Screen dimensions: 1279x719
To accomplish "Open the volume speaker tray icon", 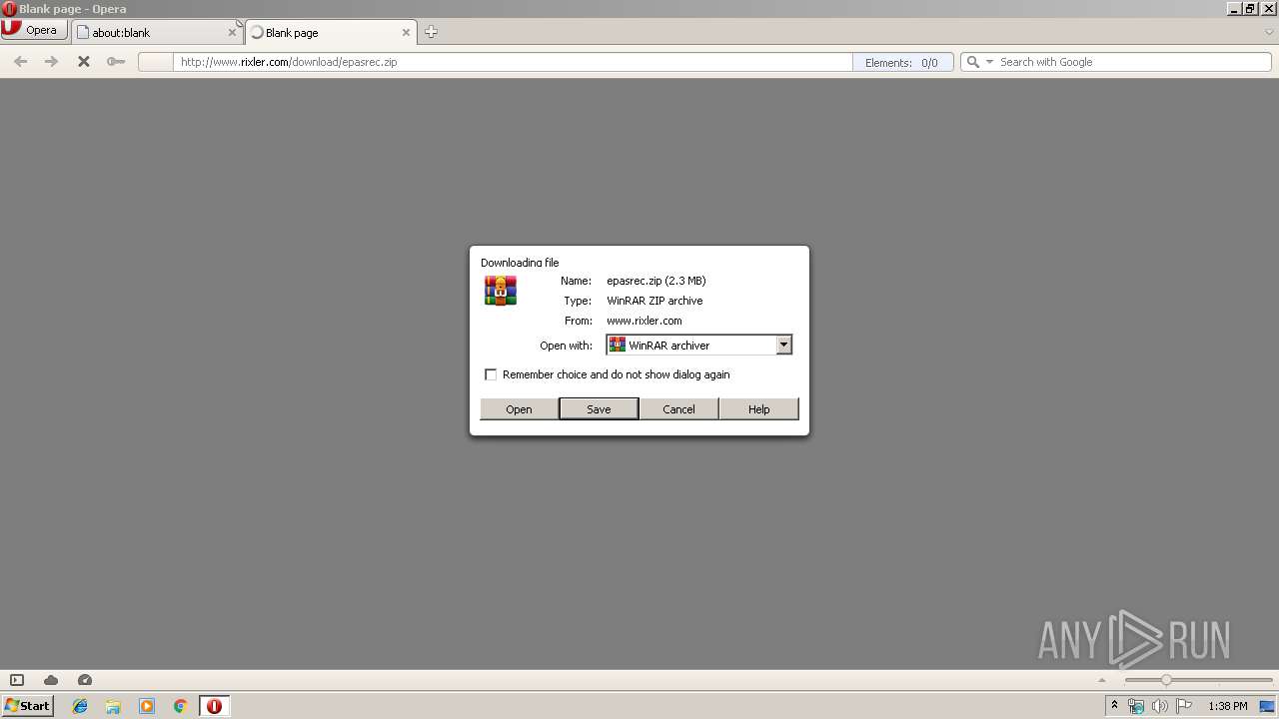I will [x=1159, y=706].
